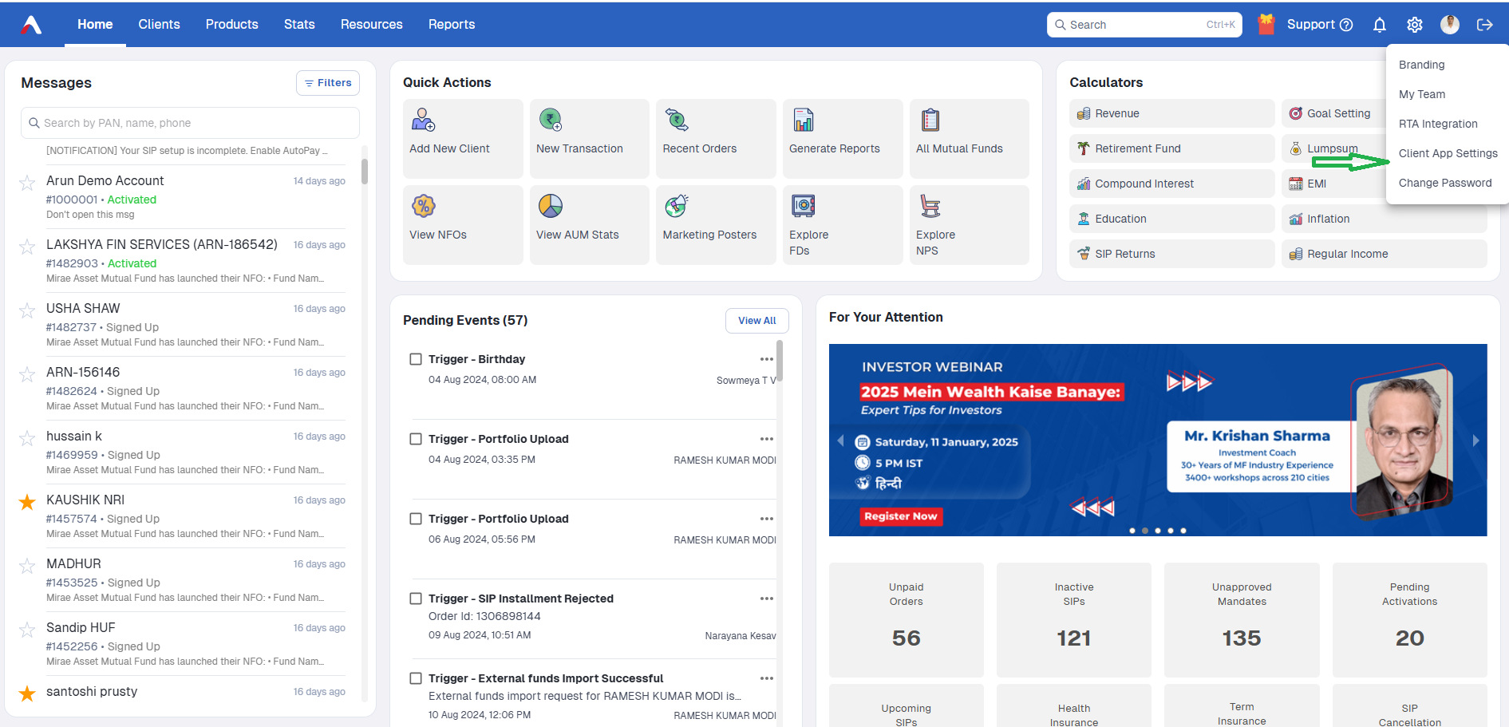Image resolution: width=1509 pixels, height=727 pixels.
Task: Open the Revenue calculator
Action: pos(1171,113)
